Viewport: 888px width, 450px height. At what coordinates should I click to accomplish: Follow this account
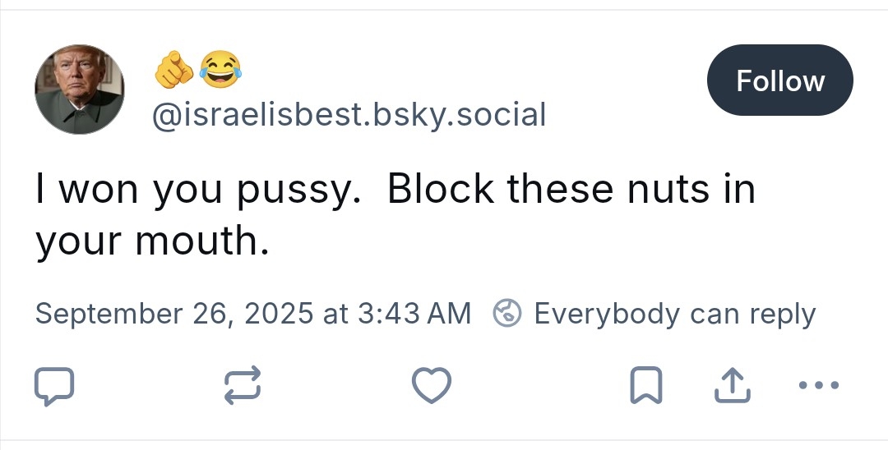pyautogui.click(x=779, y=80)
